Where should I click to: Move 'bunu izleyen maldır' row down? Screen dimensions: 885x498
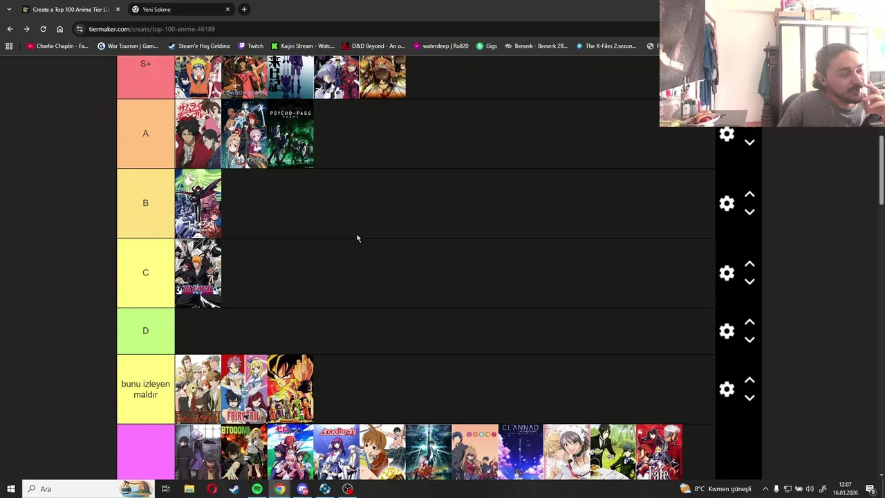click(749, 398)
